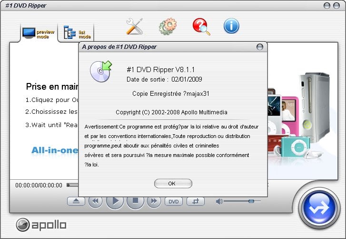The image size is (346, 239).
Task: Click the rewind button
Action: tap(95, 201)
